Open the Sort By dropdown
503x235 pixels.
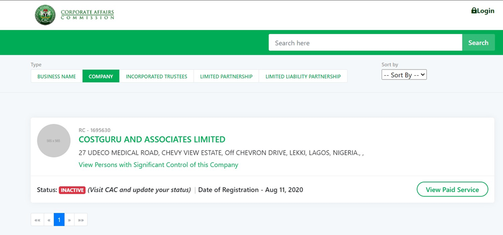coord(404,75)
